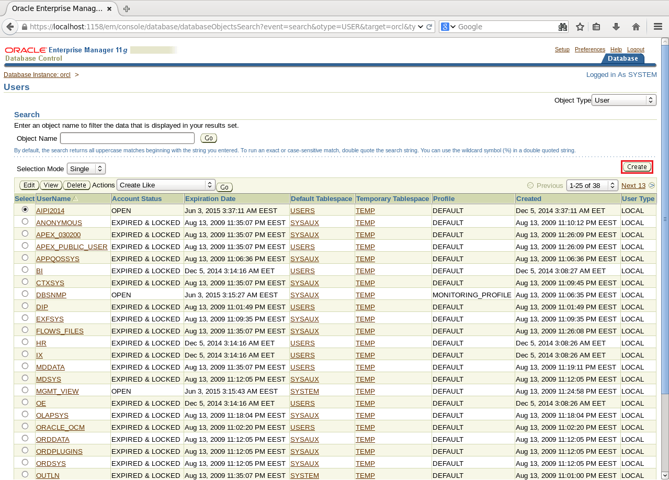Open the Next 13 link
The width and height of the screenshot is (669, 480).
(633, 185)
